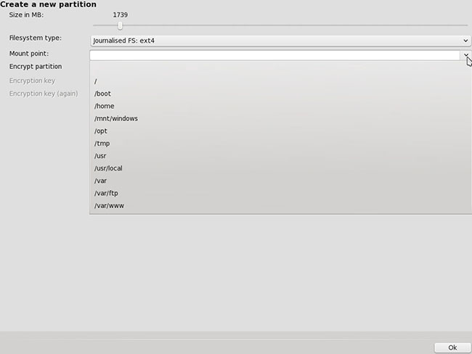472x354 pixels.
Task: Select /var/ftp from the list
Action: point(280,193)
